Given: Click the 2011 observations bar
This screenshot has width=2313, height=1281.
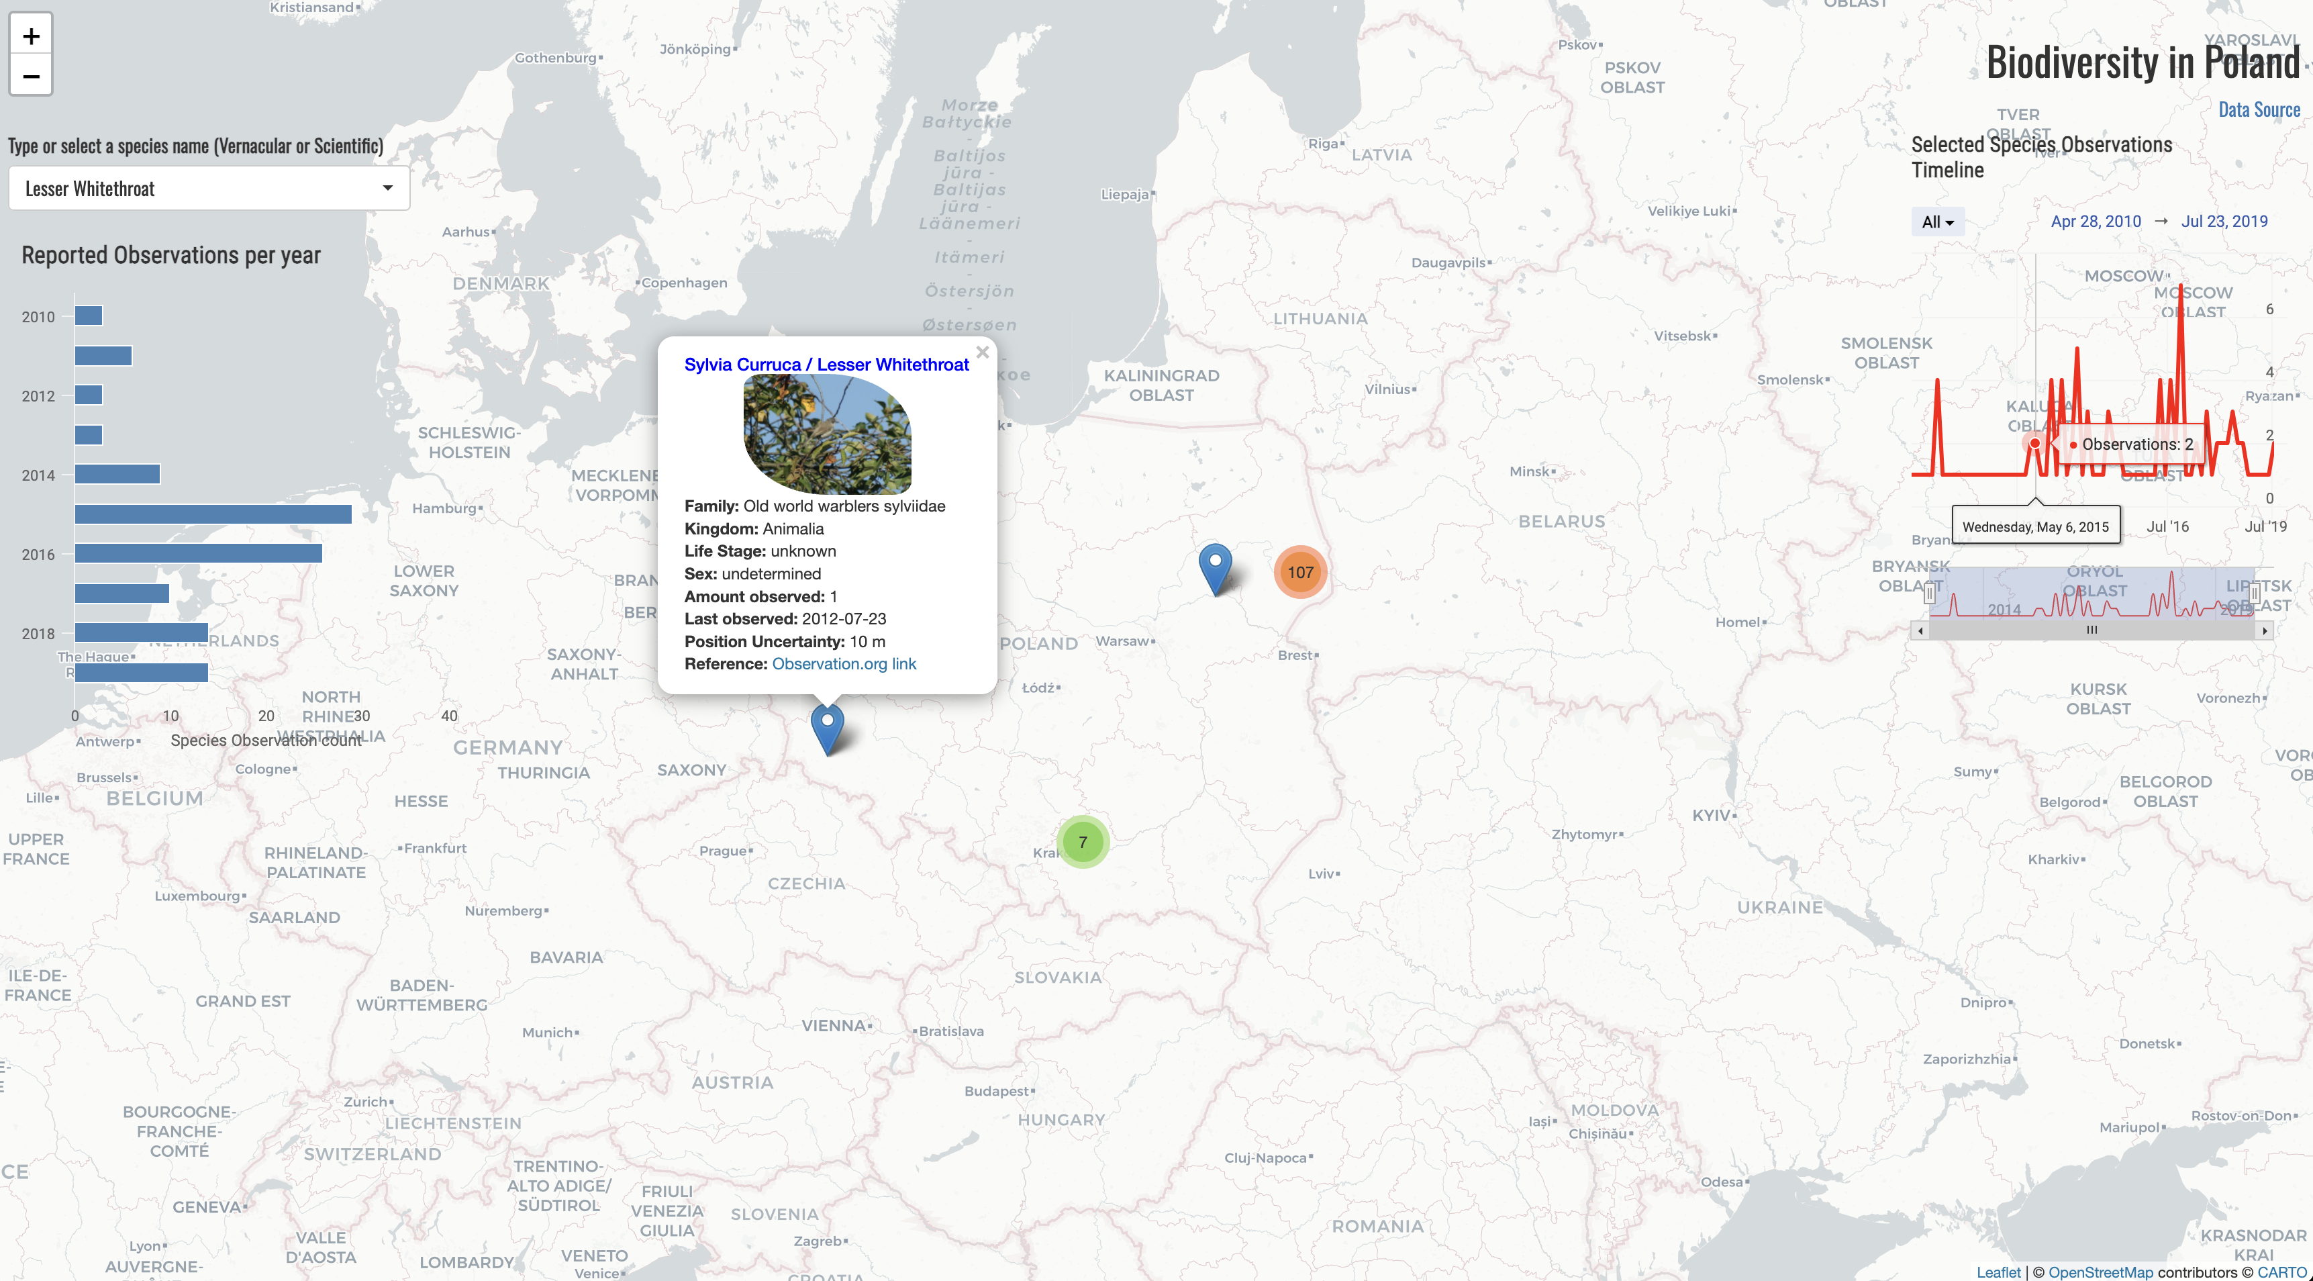Looking at the screenshot, I should (x=103, y=356).
